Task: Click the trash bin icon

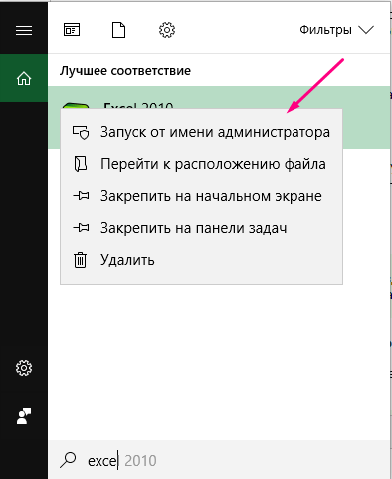Action: 80,260
